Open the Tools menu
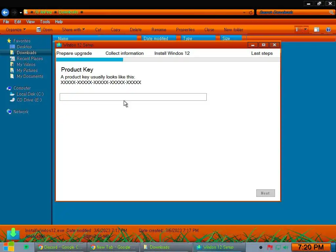Viewport: 336px width, 252px height. click(45, 22)
